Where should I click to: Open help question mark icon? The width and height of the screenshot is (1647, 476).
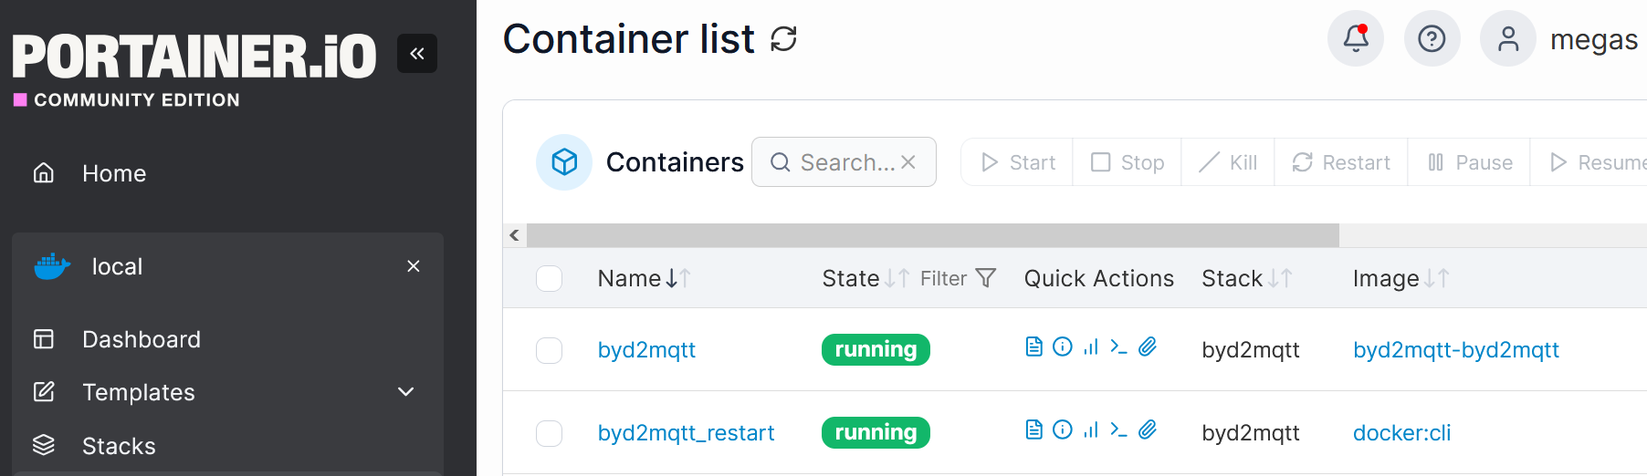pyautogui.click(x=1431, y=38)
